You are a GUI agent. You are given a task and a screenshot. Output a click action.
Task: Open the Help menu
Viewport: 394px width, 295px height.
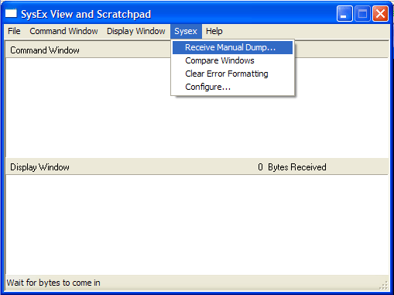point(214,31)
